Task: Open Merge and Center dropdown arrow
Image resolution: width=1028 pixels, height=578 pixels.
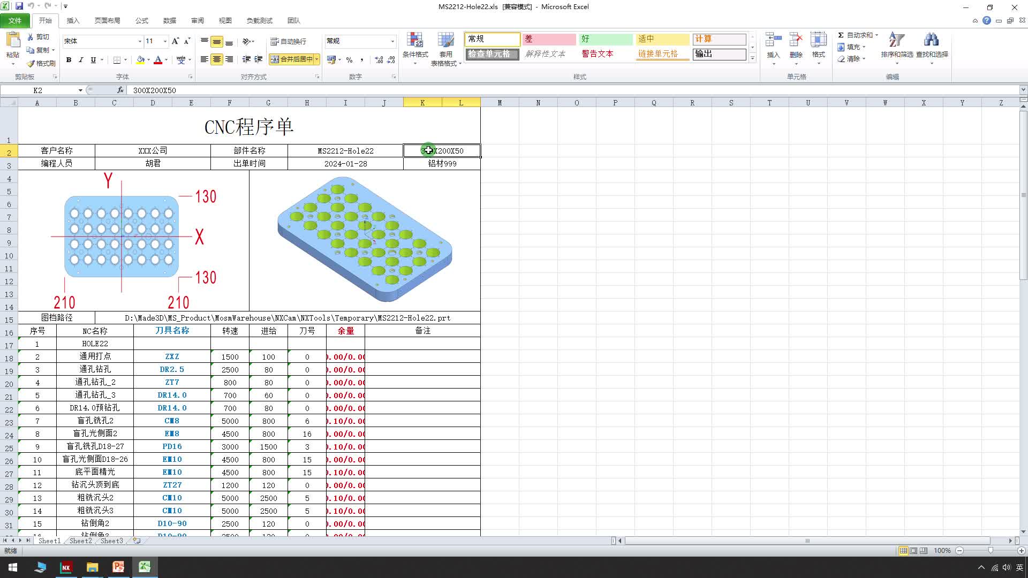Action: pyautogui.click(x=317, y=59)
